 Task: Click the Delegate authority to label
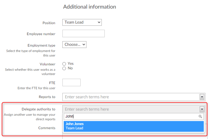[38, 109]
